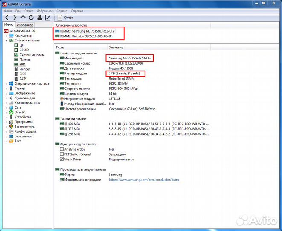282x231 pixels.
Task: Select DIMM1 Samsung device entry
Action: (x=85, y=31)
